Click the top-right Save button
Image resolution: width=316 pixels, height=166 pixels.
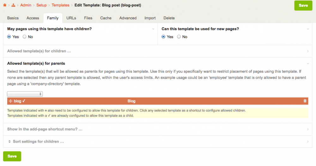pyautogui.click(x=303, y=5)
